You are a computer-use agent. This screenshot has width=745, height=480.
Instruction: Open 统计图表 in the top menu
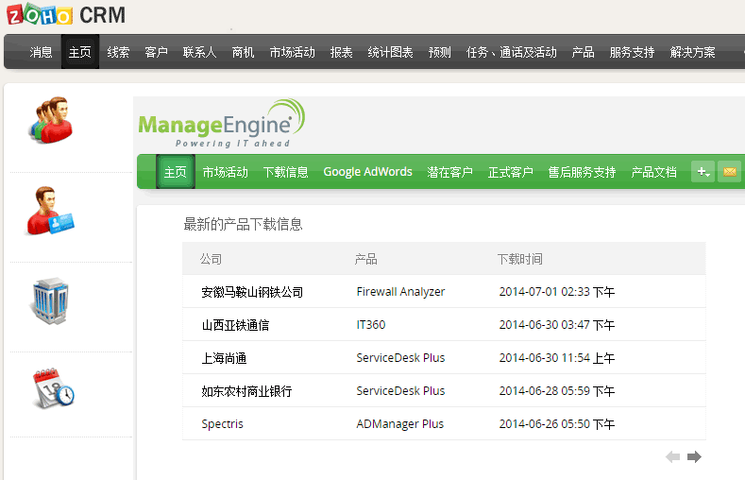[390, 53]
